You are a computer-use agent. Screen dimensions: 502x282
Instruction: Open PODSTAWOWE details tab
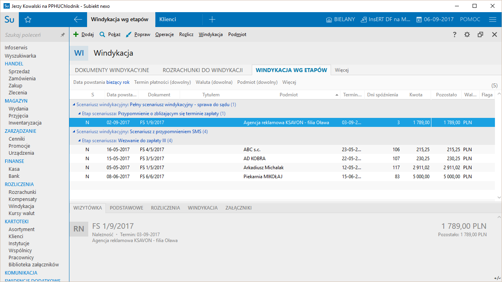[126, 208]
